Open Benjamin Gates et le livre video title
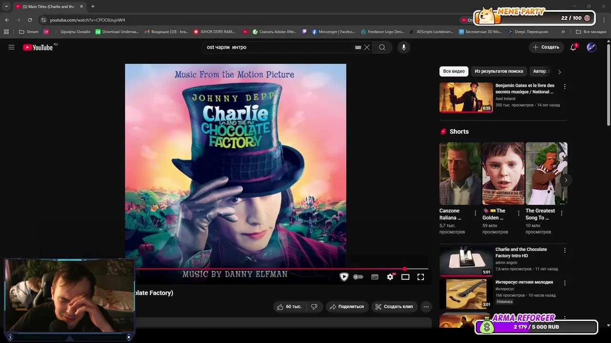The image size is (611, 343). tap(525, 89)
